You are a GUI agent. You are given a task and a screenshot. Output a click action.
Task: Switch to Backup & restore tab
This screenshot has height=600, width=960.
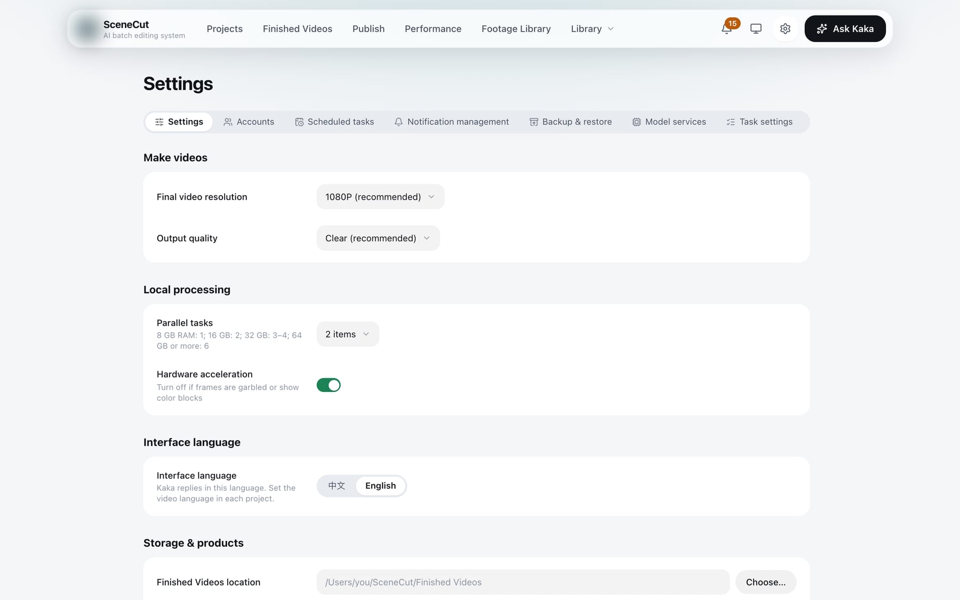(571, 122)
